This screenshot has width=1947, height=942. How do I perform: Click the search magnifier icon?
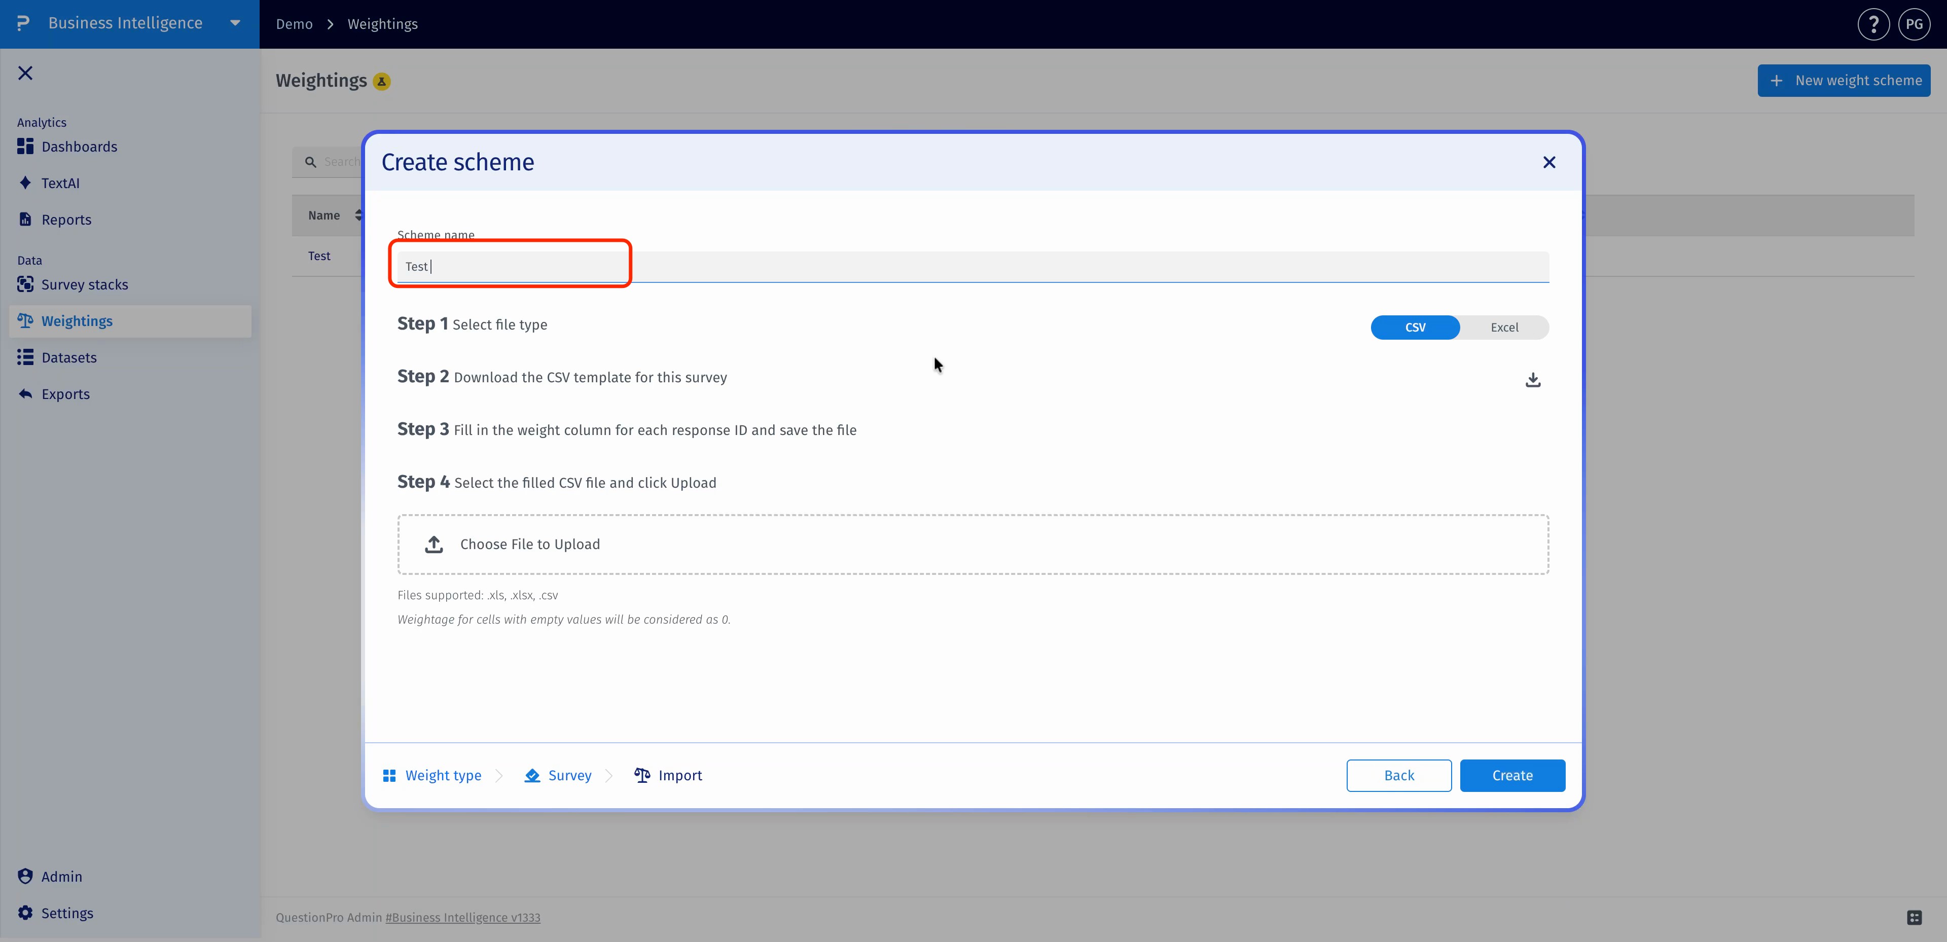(x=310, y=162)
